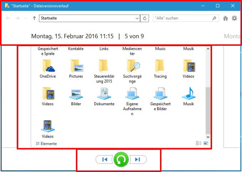This screenshot has width=242, height=172.
Task: Click the search magnifier icon
Action: tap(214, 18)
